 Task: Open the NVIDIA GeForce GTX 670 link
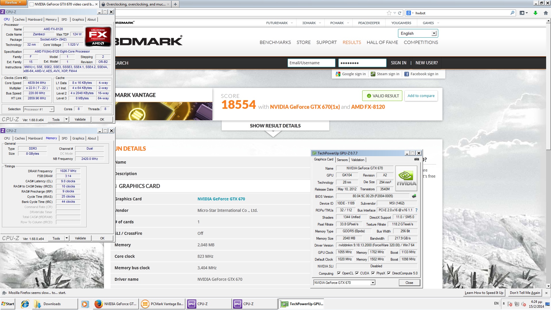(x=221, y=199)
